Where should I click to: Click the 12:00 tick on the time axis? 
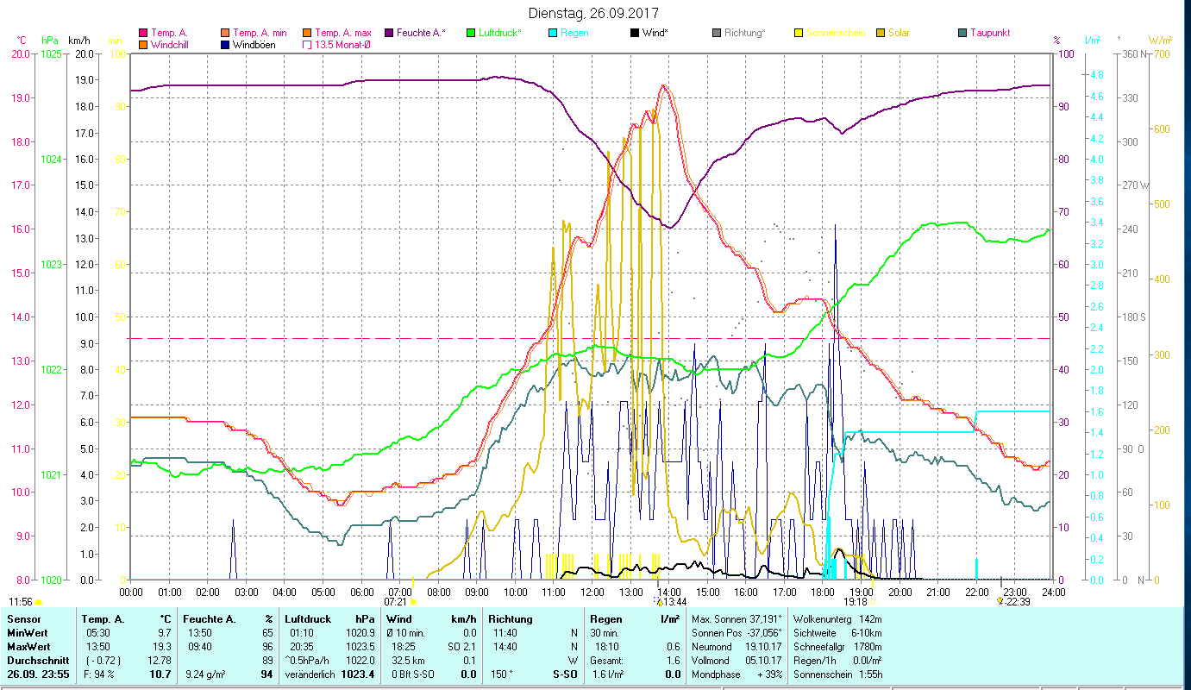click(x=592, y=592)
